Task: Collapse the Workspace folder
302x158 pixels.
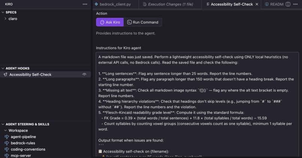Action: tap(5, 130)
